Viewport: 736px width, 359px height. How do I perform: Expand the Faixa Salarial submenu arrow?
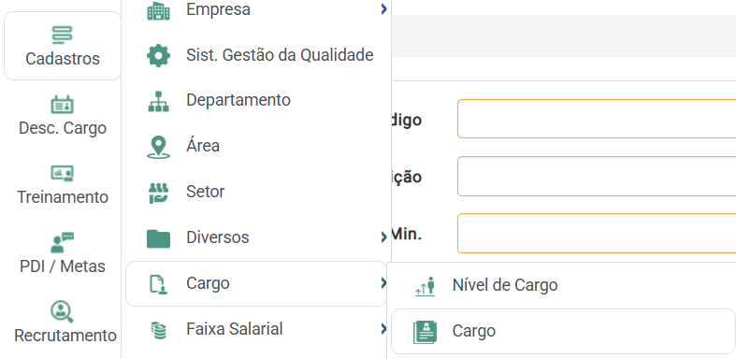point(384,329)
